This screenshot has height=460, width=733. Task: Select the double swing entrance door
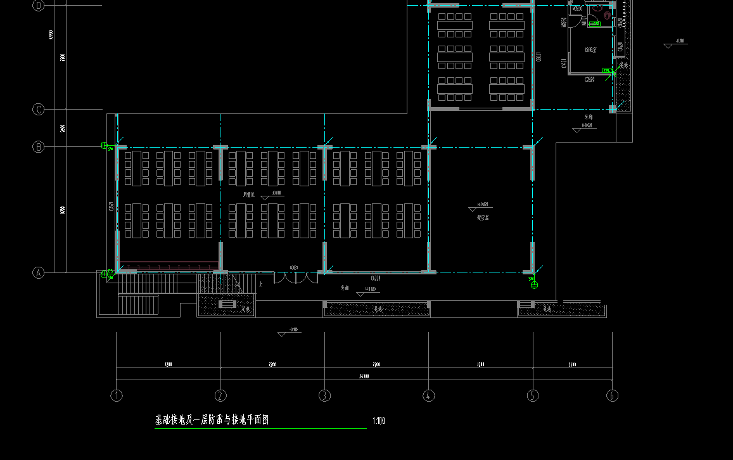pos(295,277)
